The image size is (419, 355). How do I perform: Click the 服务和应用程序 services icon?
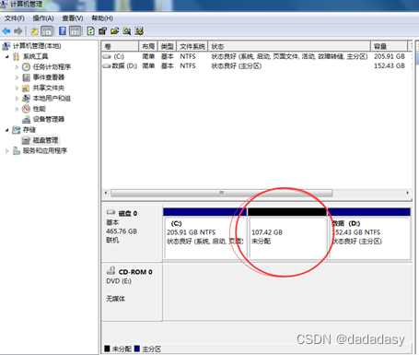17,150
